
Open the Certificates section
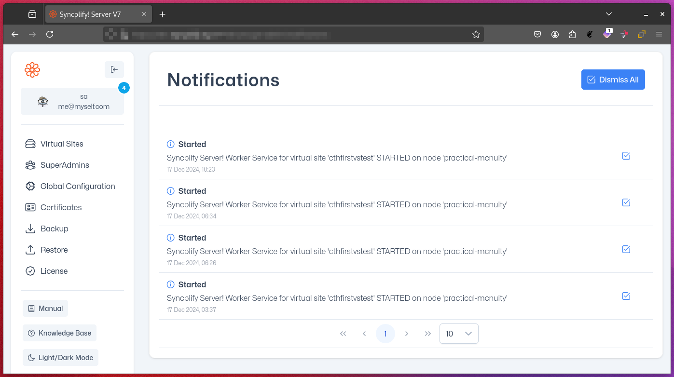(x=61, y=207)
